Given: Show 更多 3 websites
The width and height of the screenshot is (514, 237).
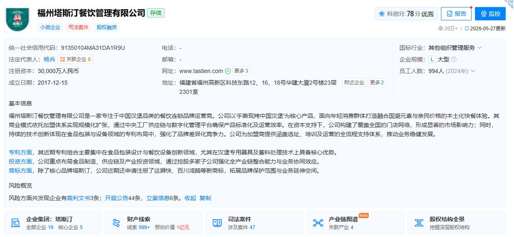Looking at the screenshot, I should pos(241,71).
